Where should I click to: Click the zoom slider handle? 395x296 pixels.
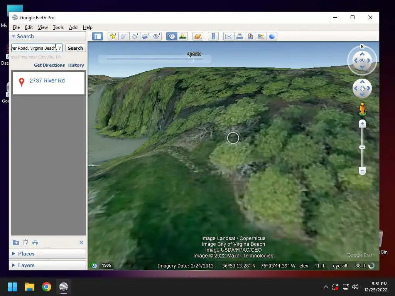[x=362, y=147]
